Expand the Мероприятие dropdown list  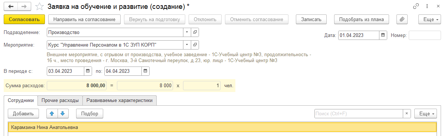(x=187, y=45)
